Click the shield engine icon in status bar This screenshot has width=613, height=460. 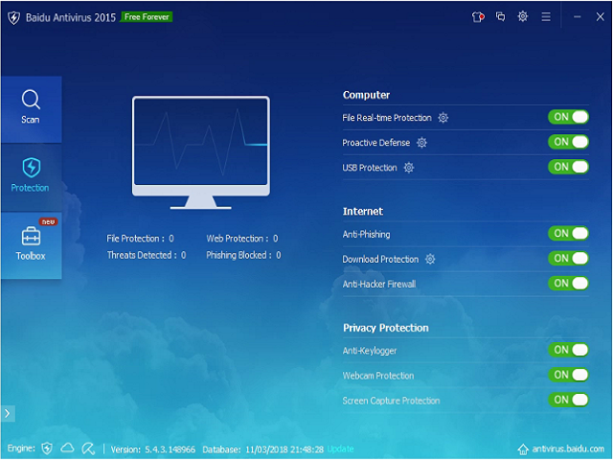coord(47,448)
